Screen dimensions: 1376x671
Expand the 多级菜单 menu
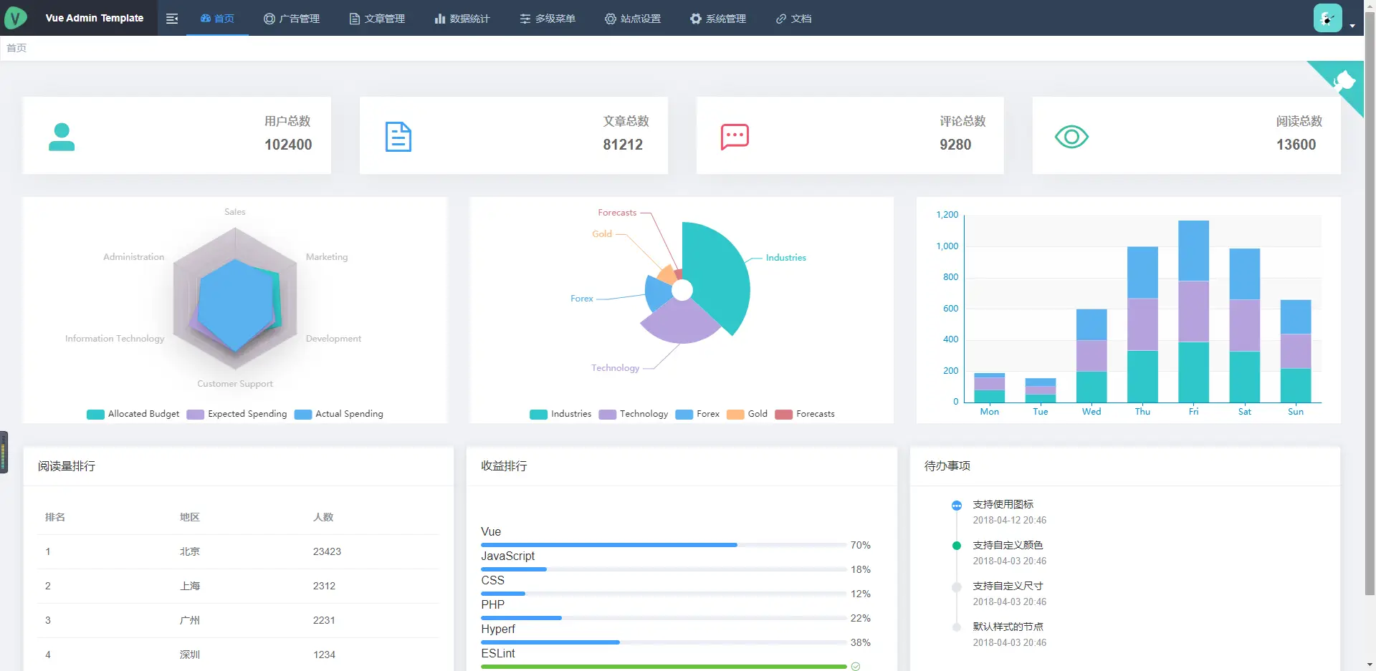548,19
